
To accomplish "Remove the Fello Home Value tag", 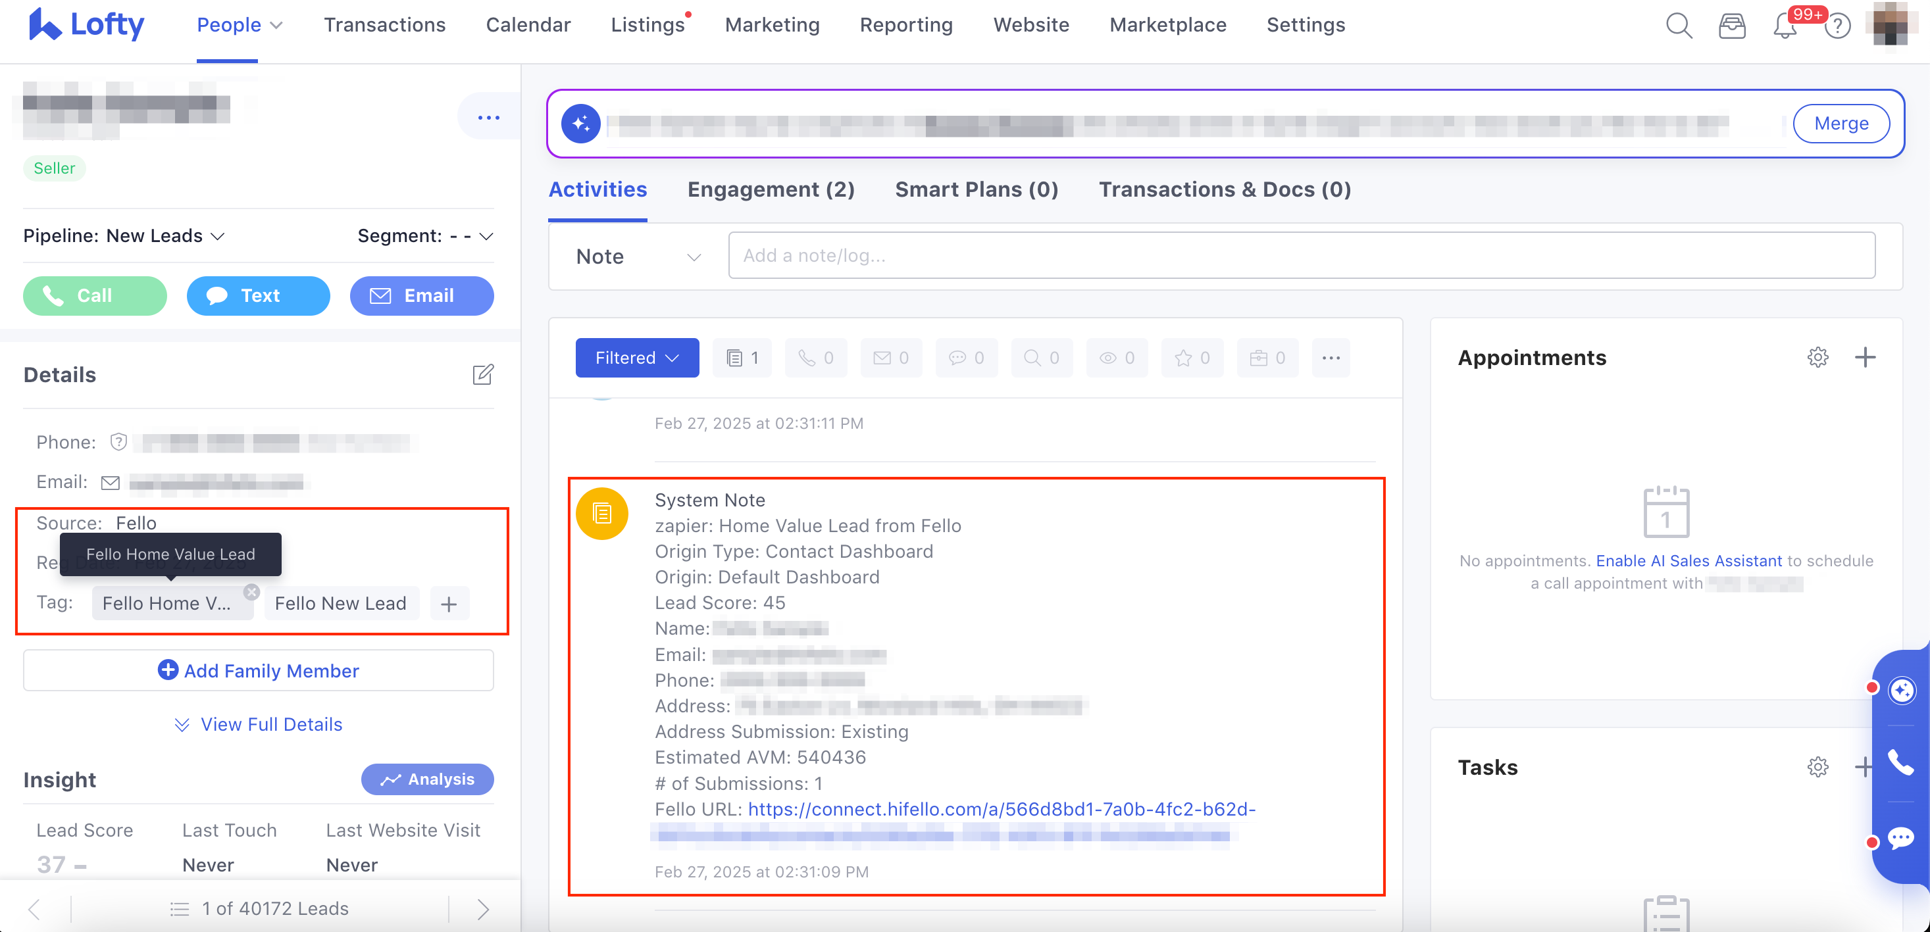I will (252, 591).
